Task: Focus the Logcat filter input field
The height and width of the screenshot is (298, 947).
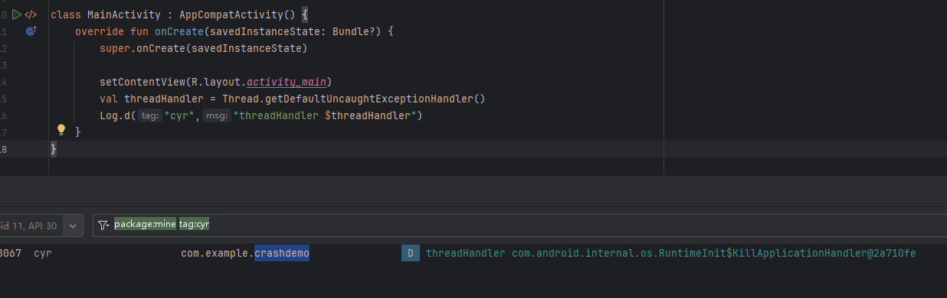Action: coord(519,225)
